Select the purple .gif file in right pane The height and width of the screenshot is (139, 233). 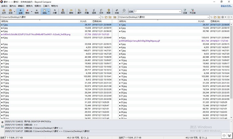pyautogui.click(x=174, y=41)
